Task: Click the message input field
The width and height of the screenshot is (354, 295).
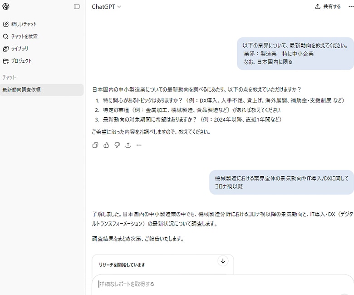Action: (x=218, y=284)
